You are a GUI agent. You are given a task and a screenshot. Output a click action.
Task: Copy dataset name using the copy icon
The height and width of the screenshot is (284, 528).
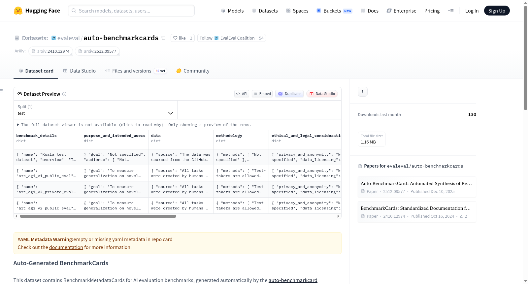(x=163, y=38)
